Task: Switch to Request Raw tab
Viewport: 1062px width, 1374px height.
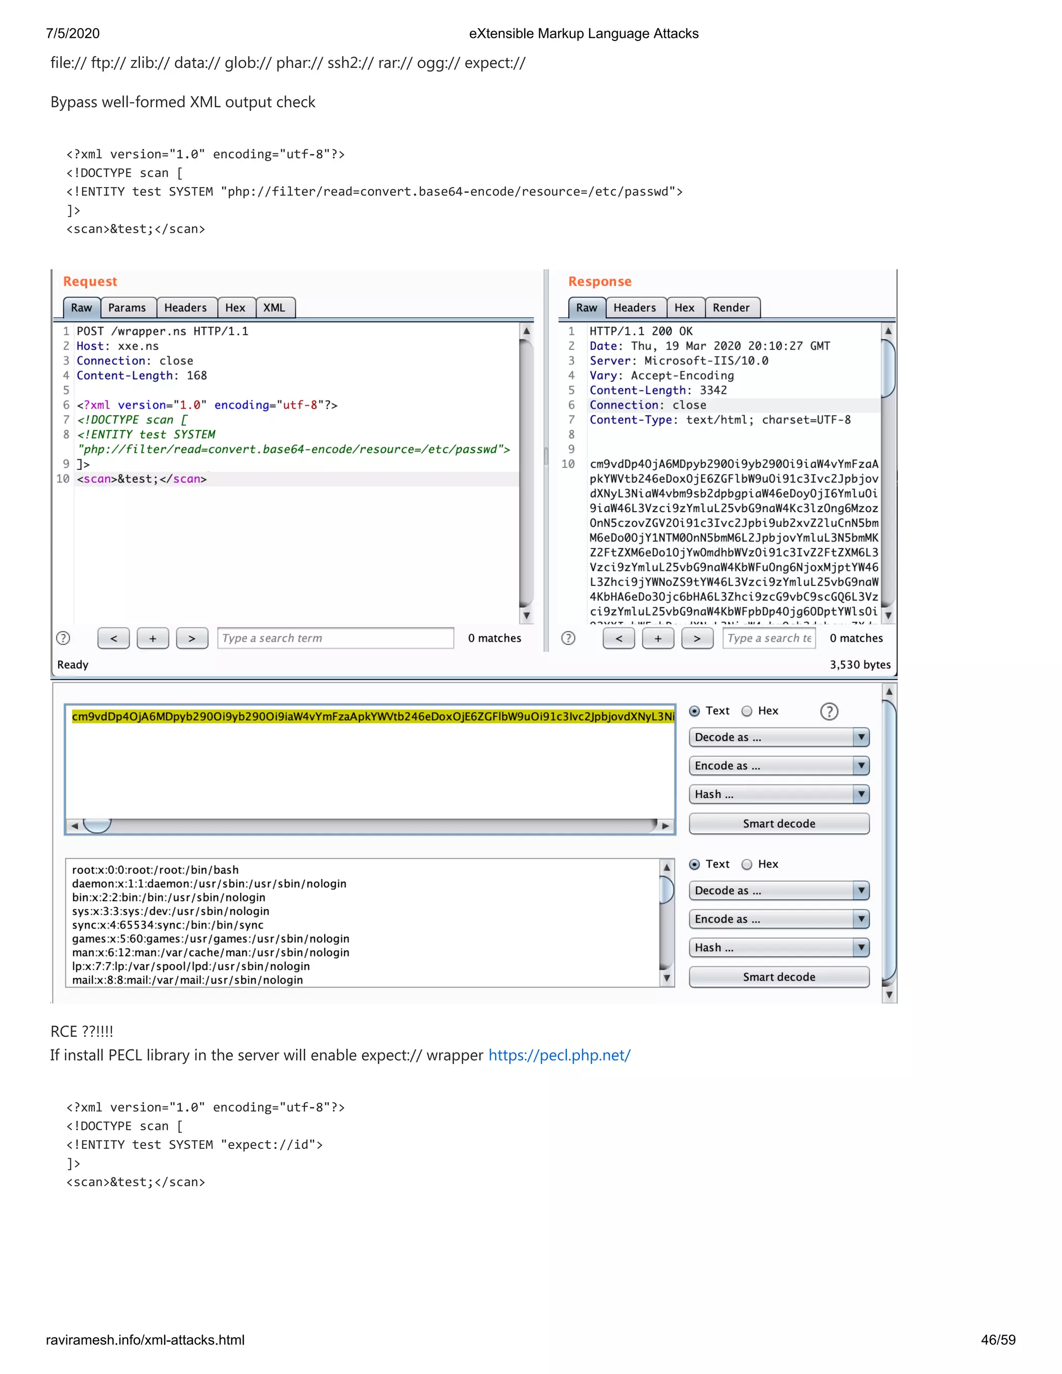Action: 81,307
